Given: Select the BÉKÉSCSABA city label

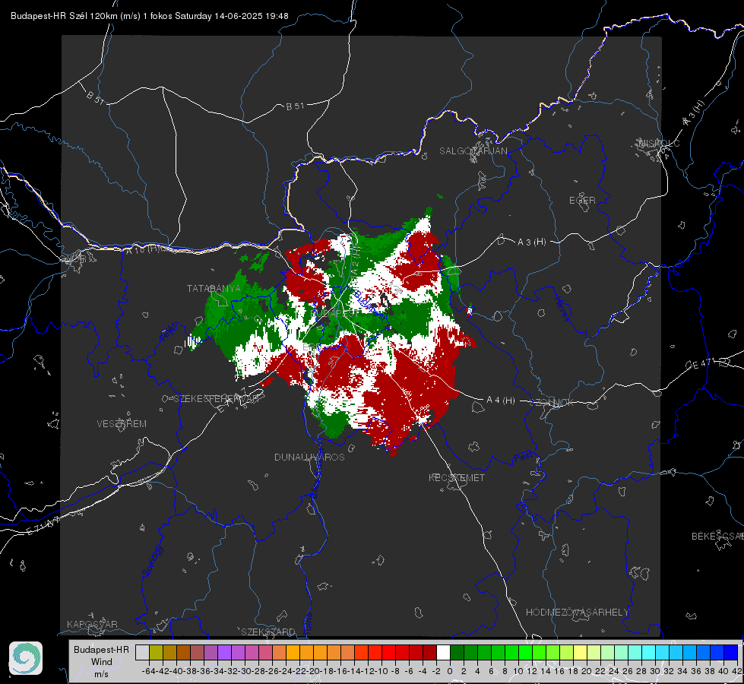Looking at the screenshot, I should point(717,537).
